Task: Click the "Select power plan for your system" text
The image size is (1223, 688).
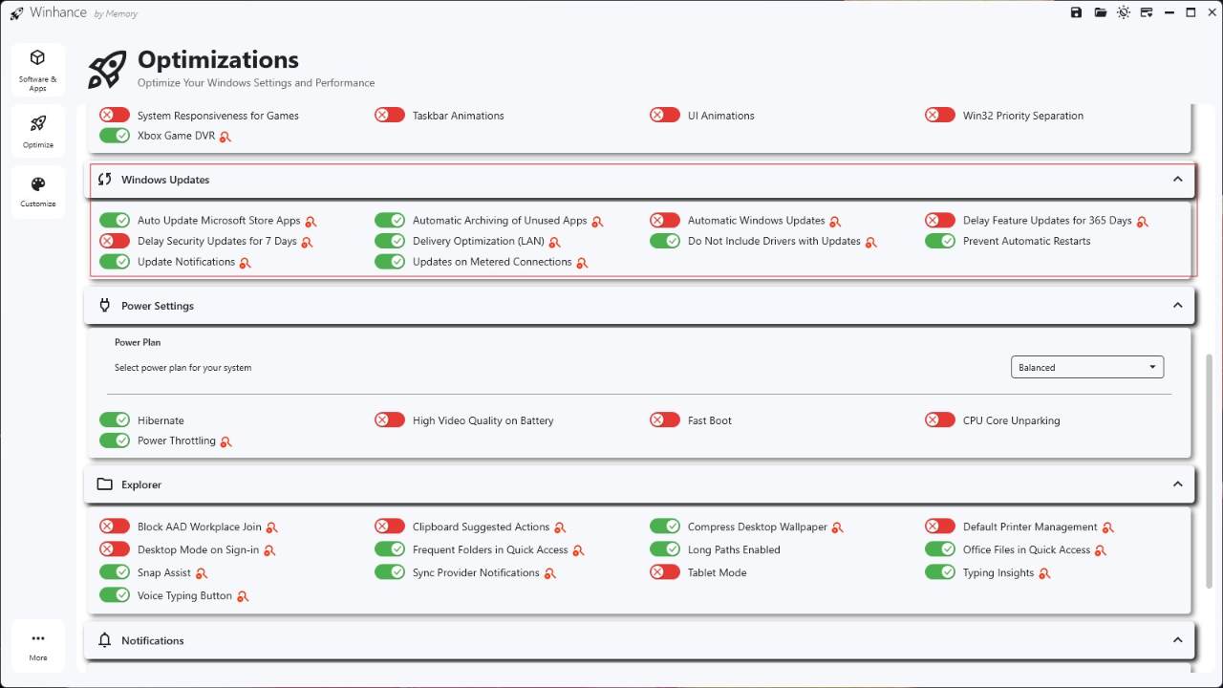Action: pos(183,368)
